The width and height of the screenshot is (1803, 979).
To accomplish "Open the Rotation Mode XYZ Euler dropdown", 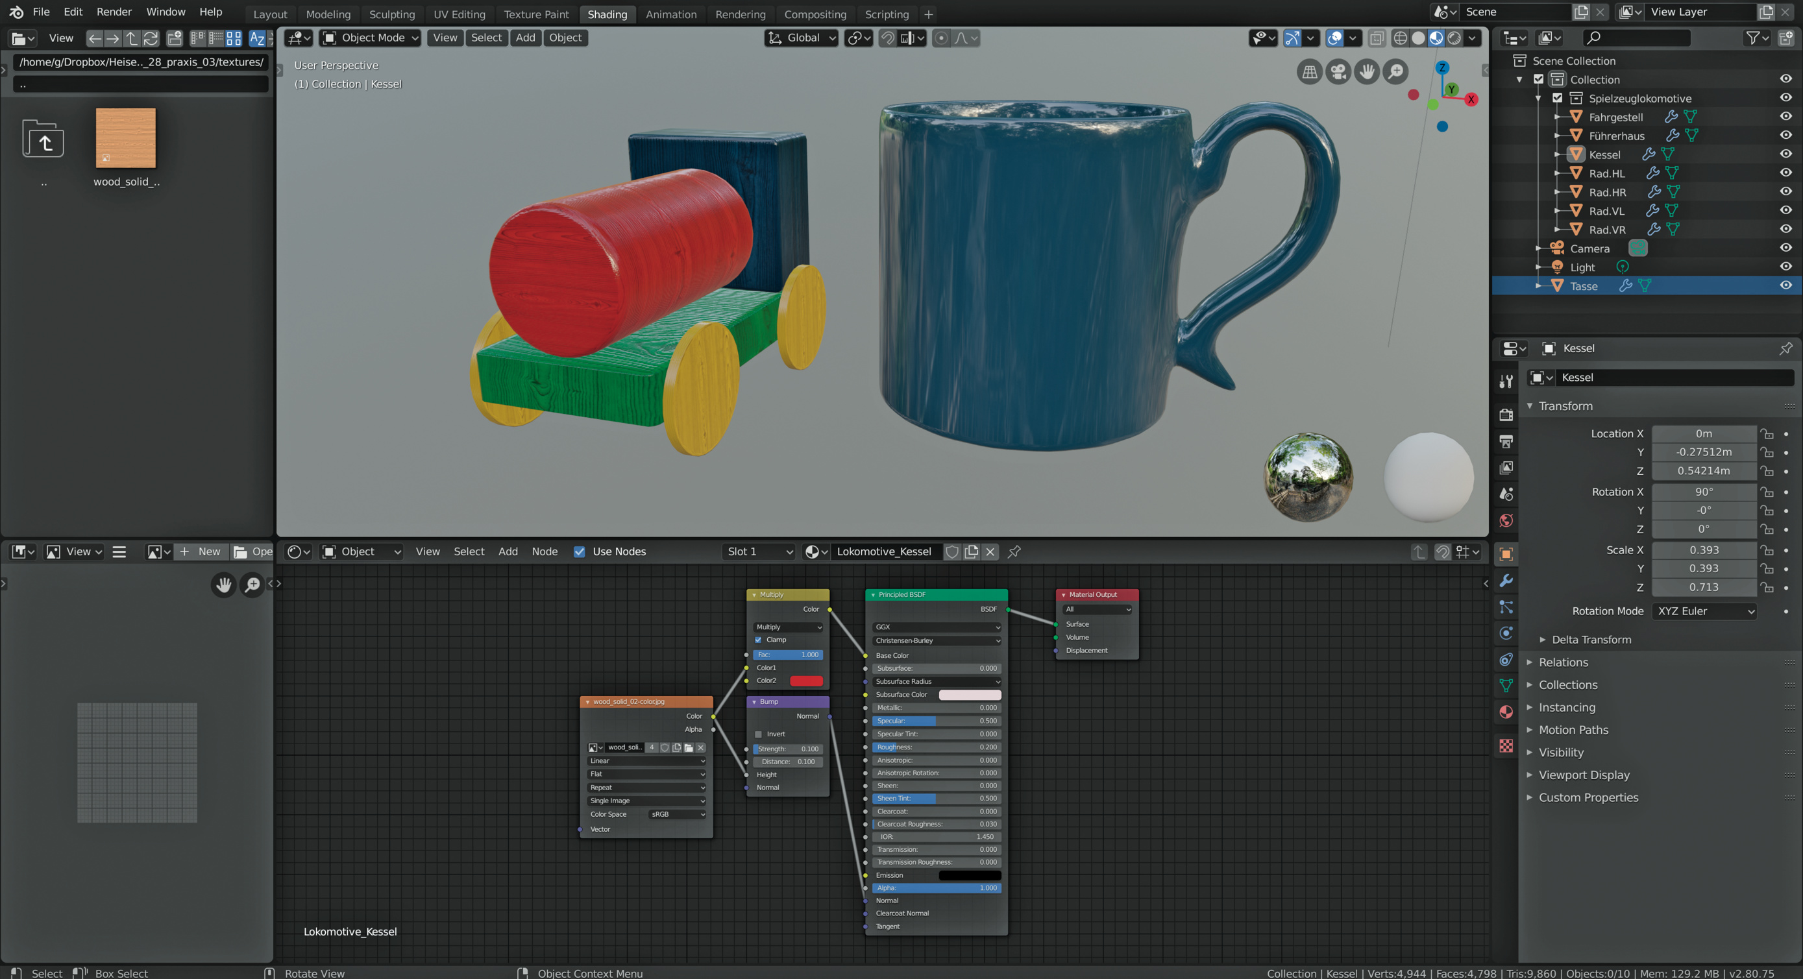I will click(x=1704, y=611).
